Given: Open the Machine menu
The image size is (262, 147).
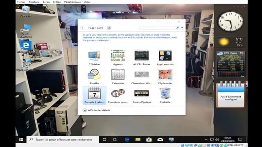Looking at the screenshot, I should [x=34, y=2].
